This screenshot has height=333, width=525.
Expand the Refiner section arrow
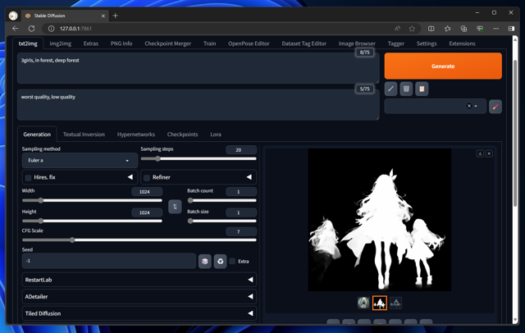249,177
